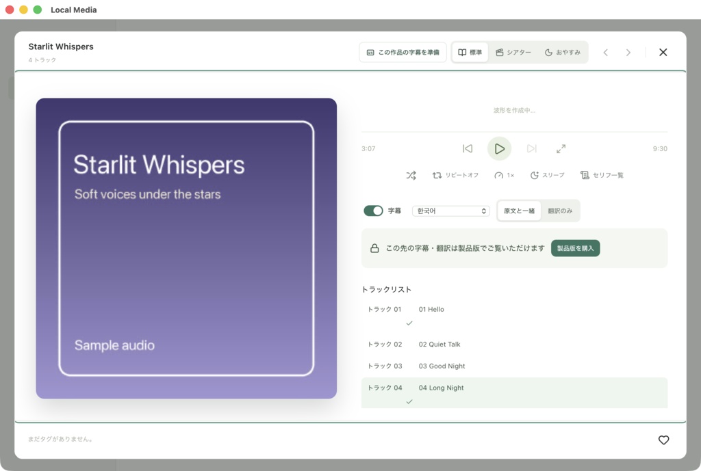Image resolution: width=701 pixels, height=471 pixels.
Task: Select track 02 Quiet Talk
Action: (x=514, y=345)
